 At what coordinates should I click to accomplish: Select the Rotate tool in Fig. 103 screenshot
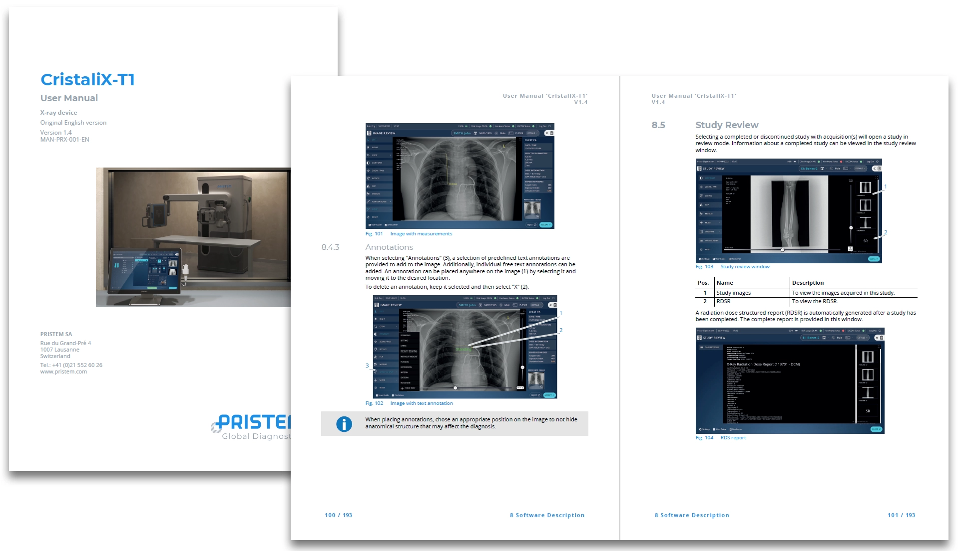pyautogui.click(x=709, y=196)
